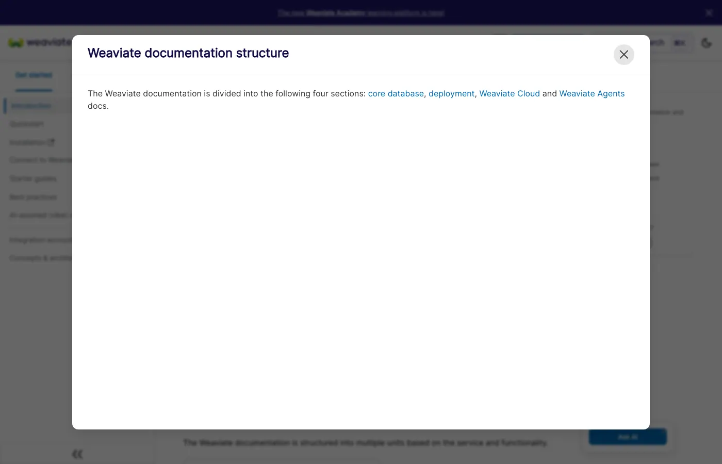Open the core database docs link
Image resolution: width=722 pixels, height=464 pixels.
coord(396,93)
